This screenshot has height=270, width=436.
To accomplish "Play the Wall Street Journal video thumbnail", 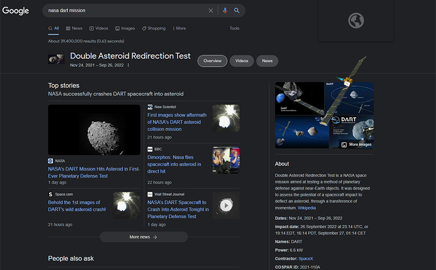I will pos(226,205).
